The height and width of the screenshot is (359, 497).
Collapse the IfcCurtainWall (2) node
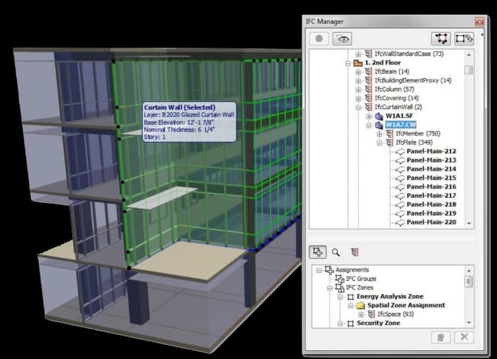[358, 107]
